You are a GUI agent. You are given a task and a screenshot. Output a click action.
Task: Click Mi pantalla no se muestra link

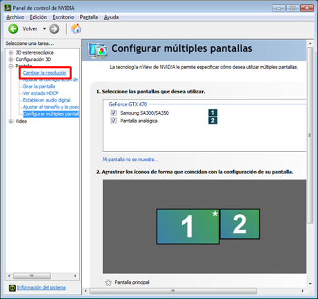(130, 160)
